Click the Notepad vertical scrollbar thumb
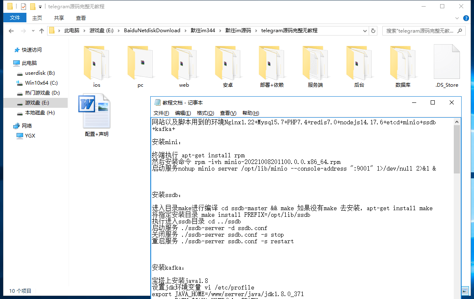474x299 pixels. pos(457,149)
